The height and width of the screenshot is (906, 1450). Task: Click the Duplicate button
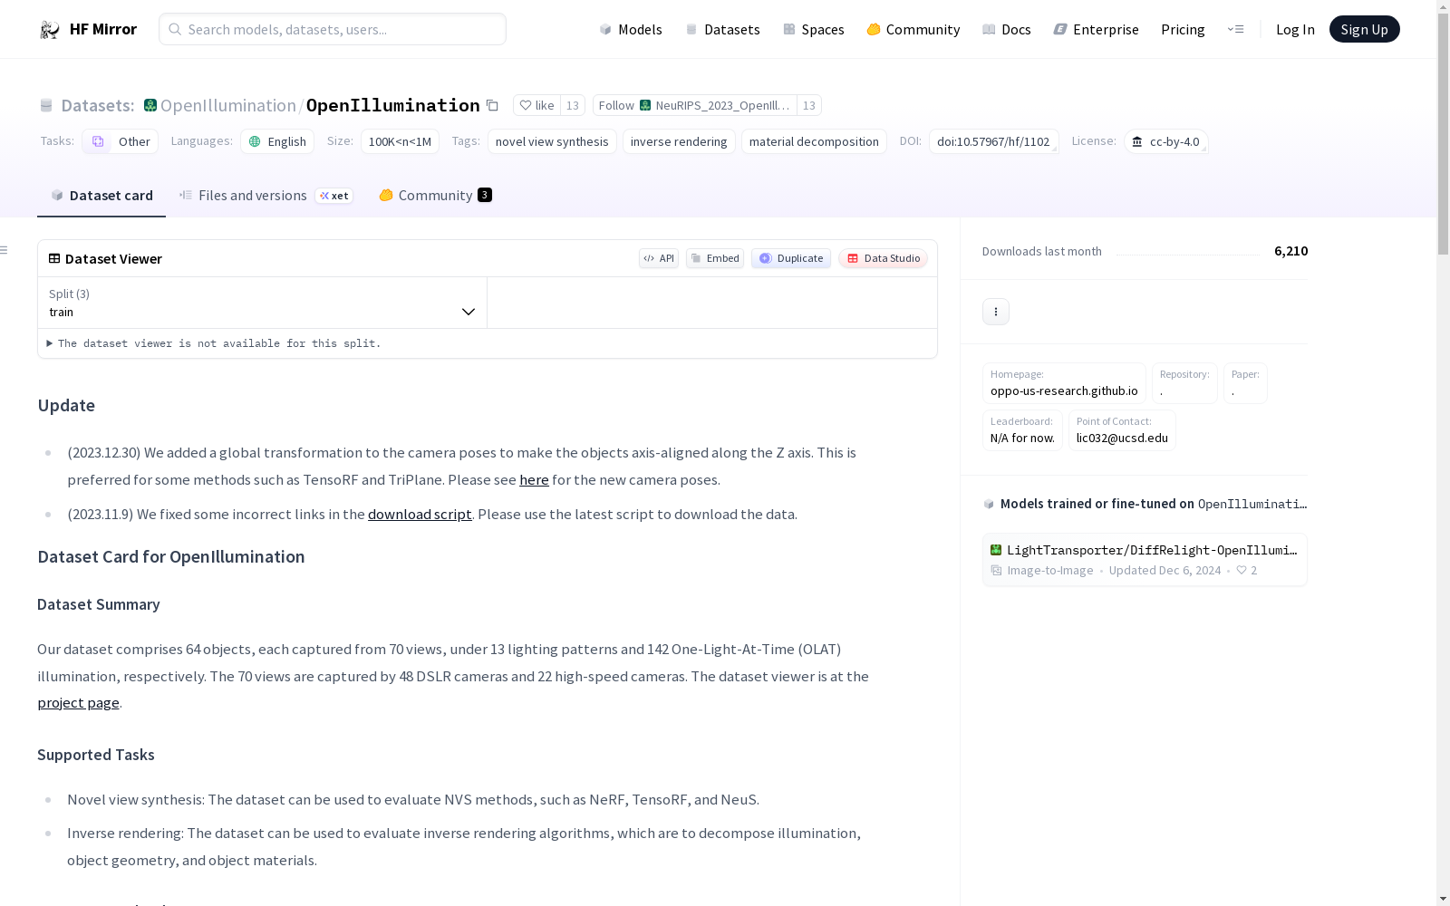click(791, 258)
